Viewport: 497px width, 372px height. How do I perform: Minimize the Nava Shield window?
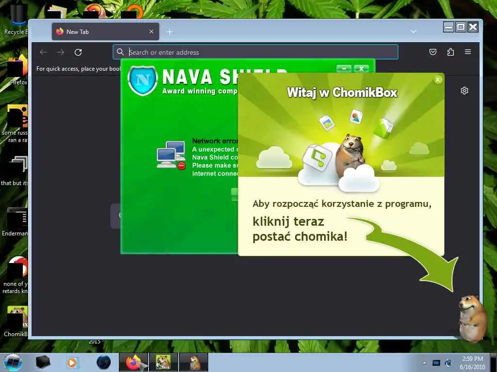344,68
